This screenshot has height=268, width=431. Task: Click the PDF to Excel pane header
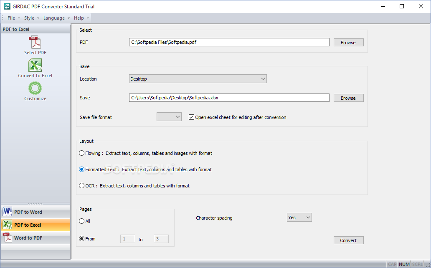pyautogui.click(x=35, y=29)
